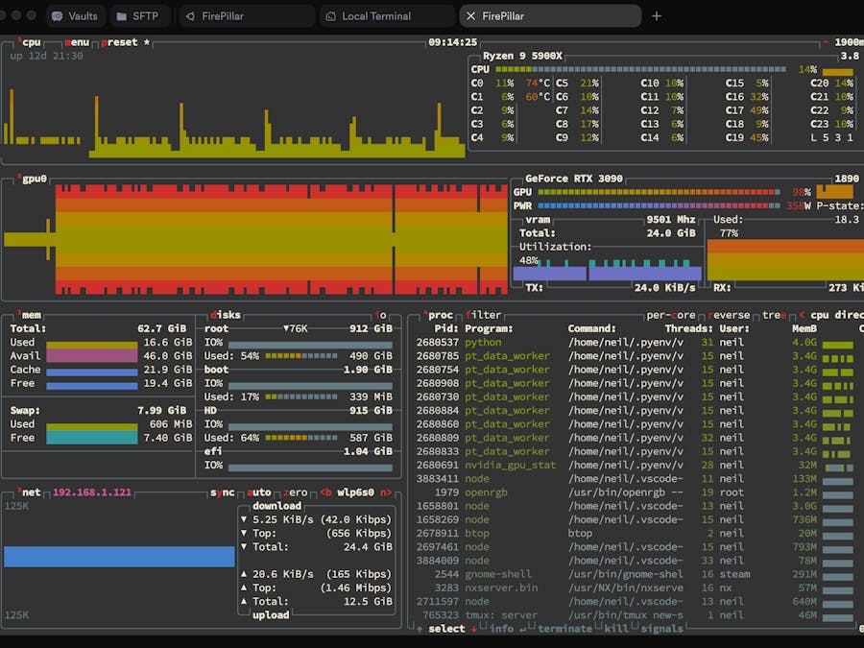Screen dimensions: 864x648
Task: Click the Local Terminal tab icon
Action: point(331,16)
